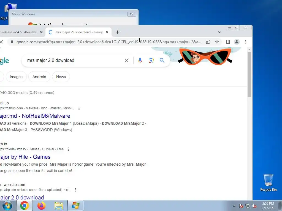
Task: Bookmark this page with the star icon
Action: 217,42
